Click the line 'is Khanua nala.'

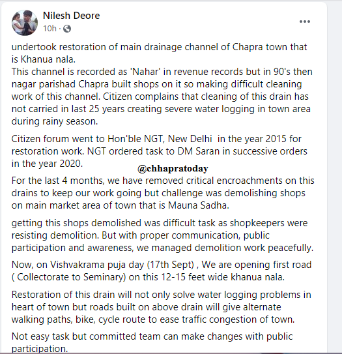point(43,59)
